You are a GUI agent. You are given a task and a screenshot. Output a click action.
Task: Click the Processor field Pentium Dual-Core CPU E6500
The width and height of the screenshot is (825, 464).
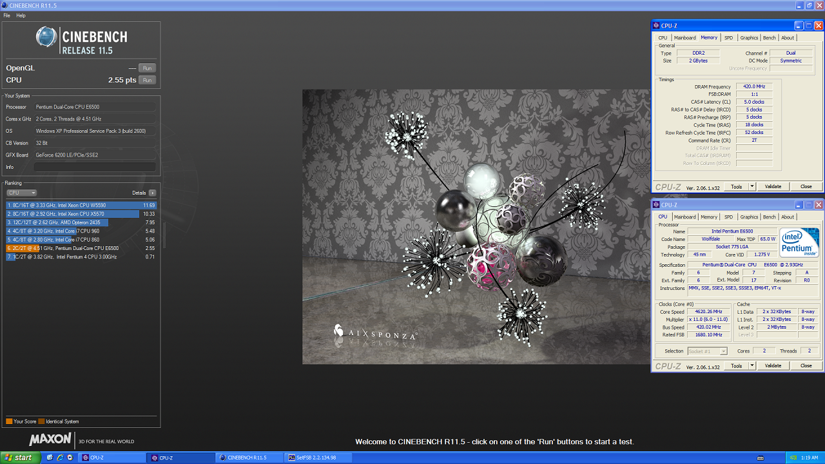click(95, 107)
